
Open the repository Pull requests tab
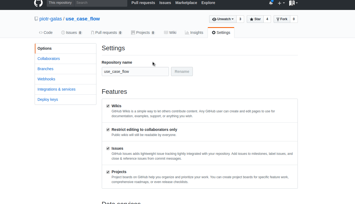[107, 33]
